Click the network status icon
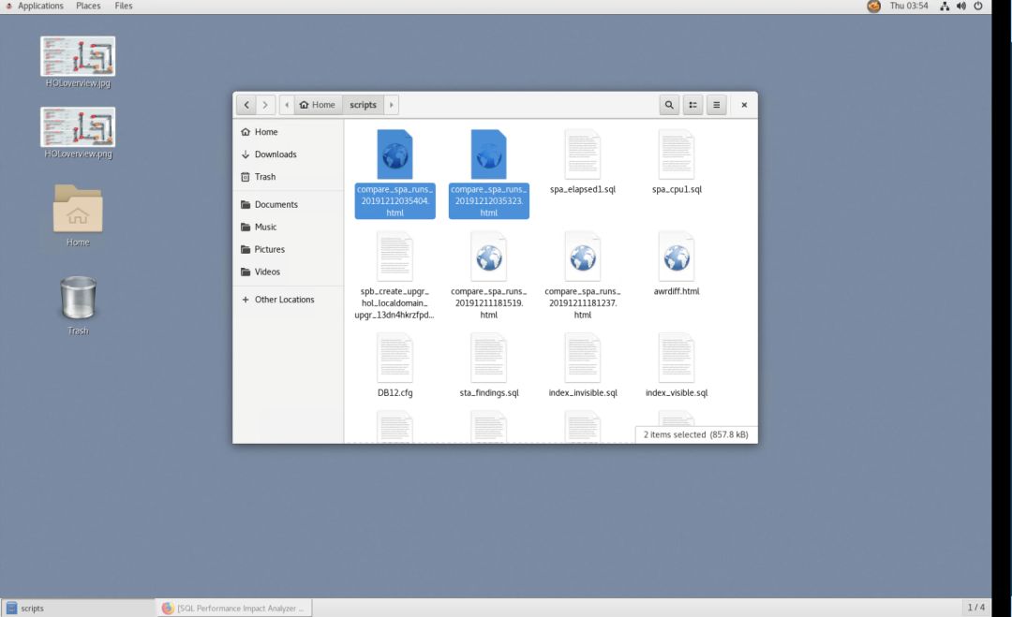 945,6
